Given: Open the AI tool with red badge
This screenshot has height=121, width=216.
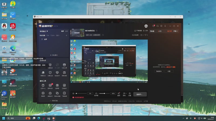Looking at the screenshot, I should click(50, 86).
